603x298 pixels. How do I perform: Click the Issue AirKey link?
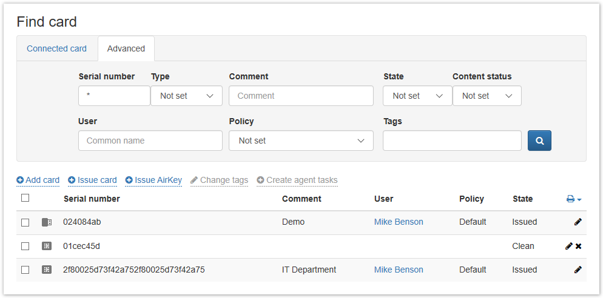(153, 180)
